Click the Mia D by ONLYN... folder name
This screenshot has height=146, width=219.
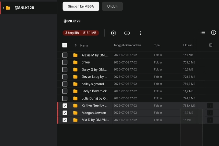pos(95,120)
